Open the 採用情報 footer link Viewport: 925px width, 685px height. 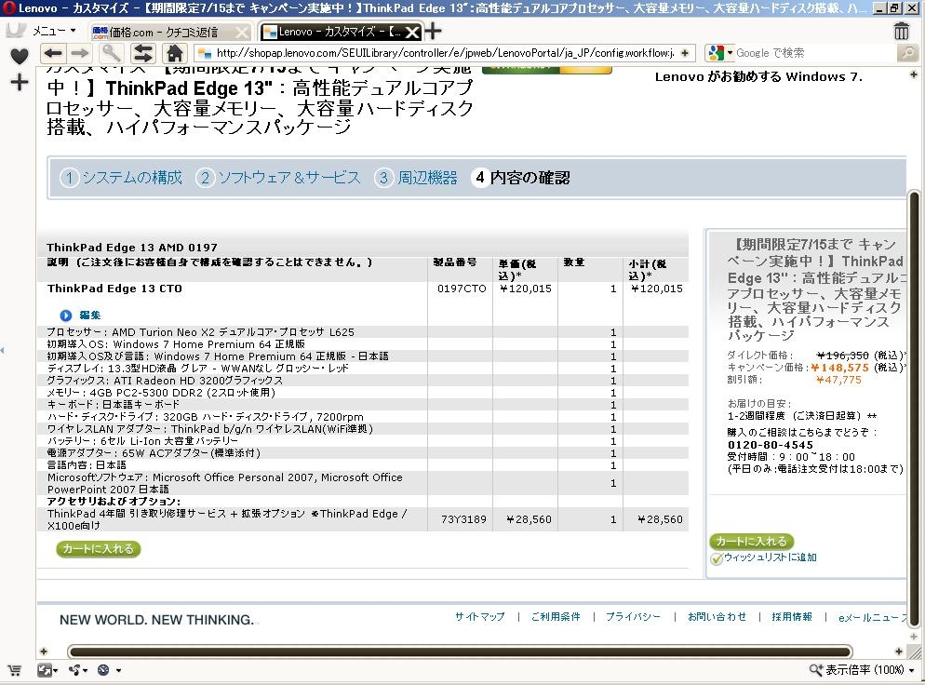pyautogui.click(x=792, y=616)
